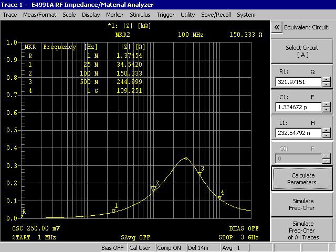Image resolution: width=336 pixels, height=252 pixels.
Task: Click the R1 value field 321.97151
Action: click(x=298, y=82)
